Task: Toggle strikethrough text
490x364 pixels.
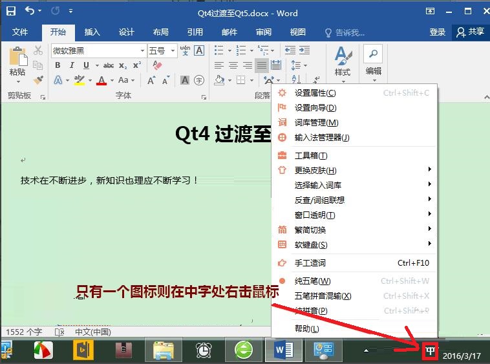Action: pos(109,65)
